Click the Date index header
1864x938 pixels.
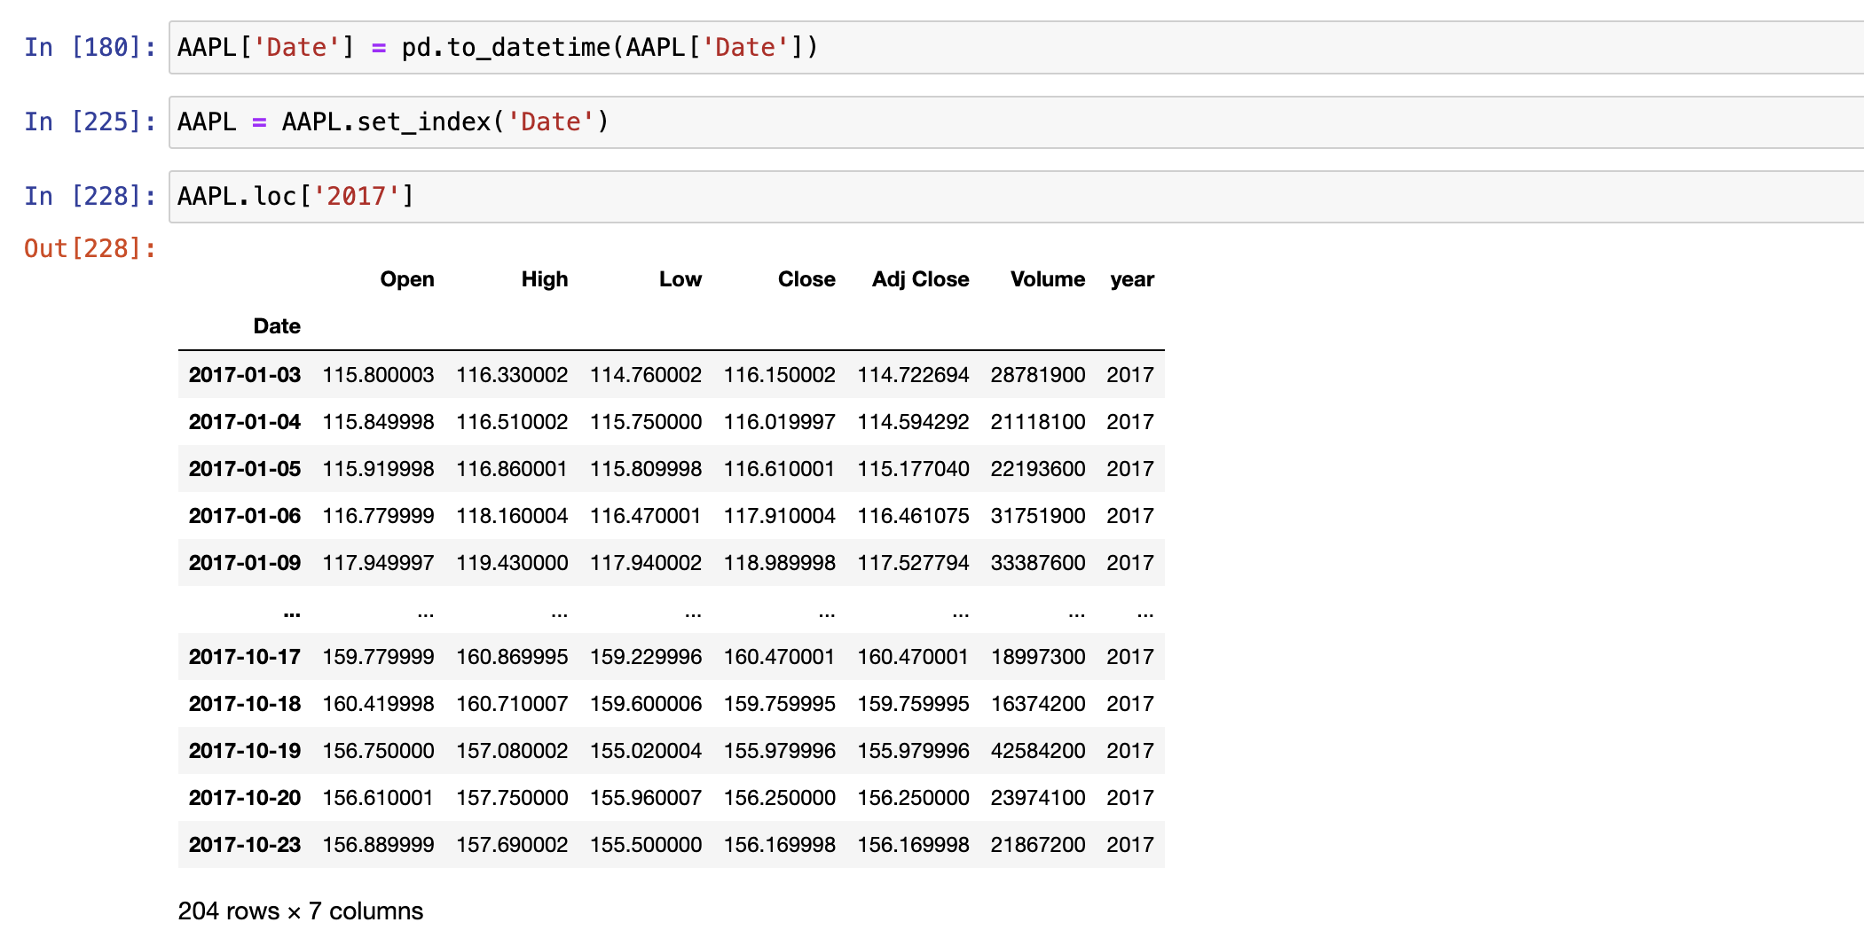point(277,326)
